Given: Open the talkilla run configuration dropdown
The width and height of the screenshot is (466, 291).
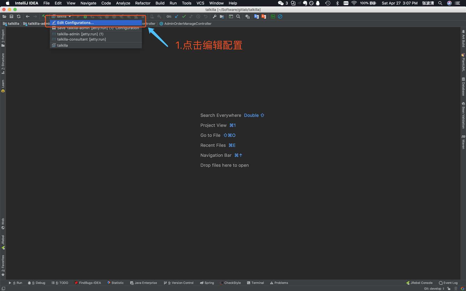Looking at the screenshot, I should click(62, 16).
